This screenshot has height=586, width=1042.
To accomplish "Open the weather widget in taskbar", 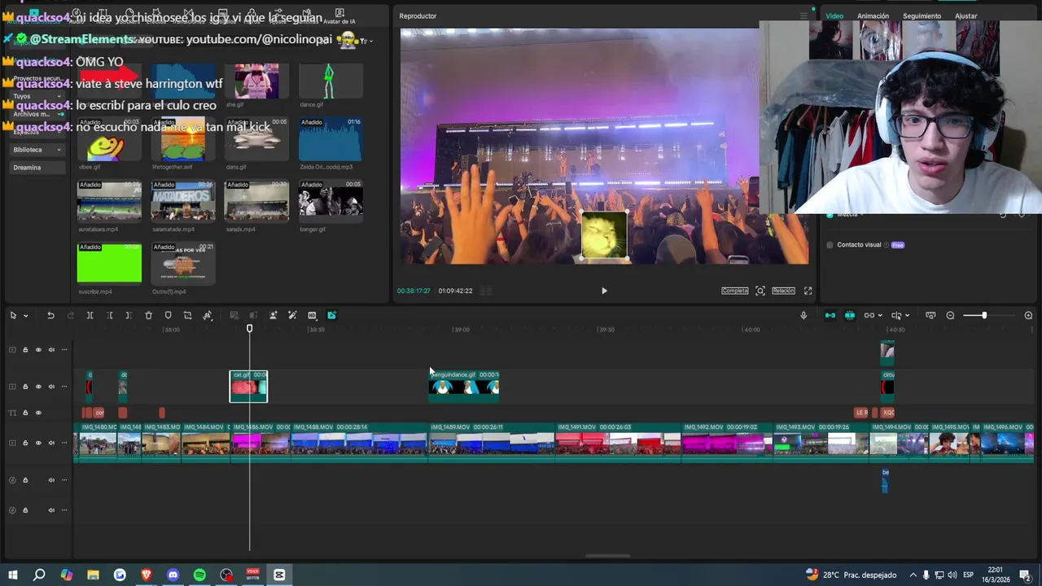I will point(851,575).
